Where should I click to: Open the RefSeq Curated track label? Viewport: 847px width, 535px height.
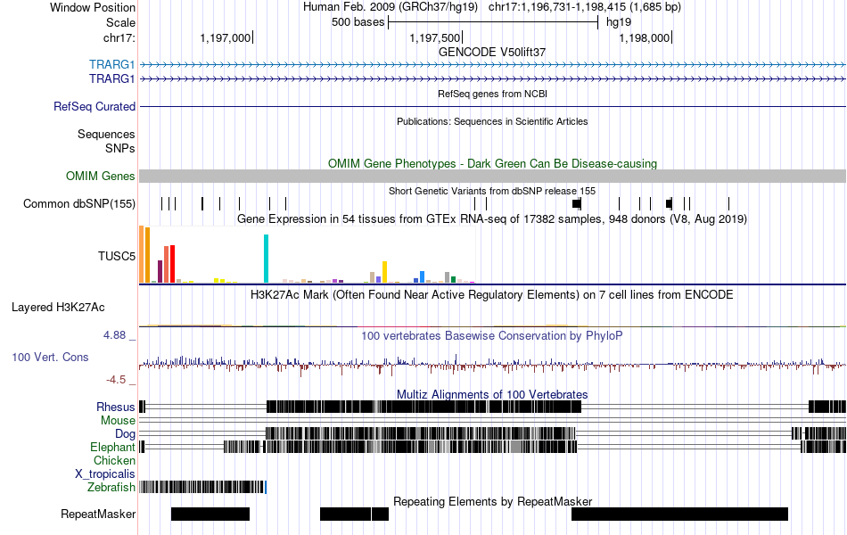coord(95,106)
